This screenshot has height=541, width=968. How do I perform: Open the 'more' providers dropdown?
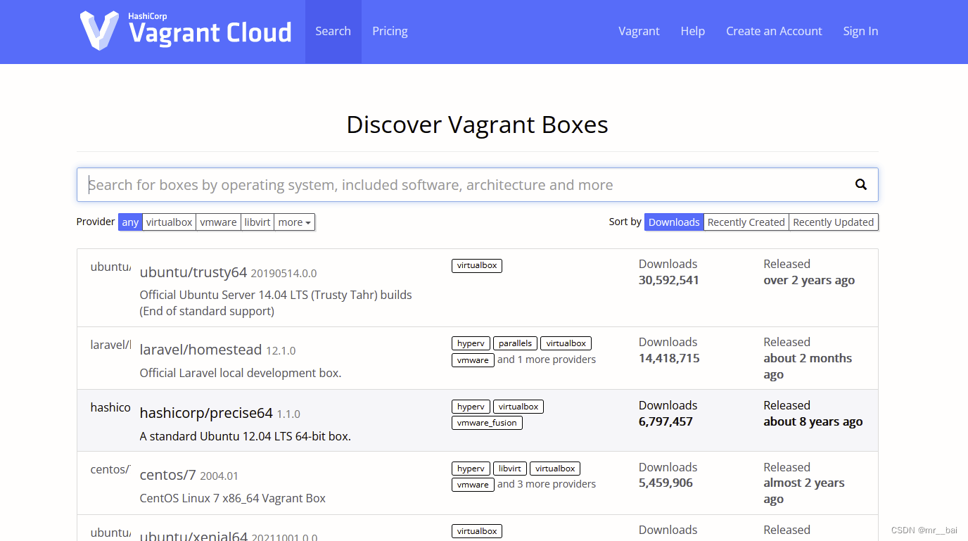[294, 222]
